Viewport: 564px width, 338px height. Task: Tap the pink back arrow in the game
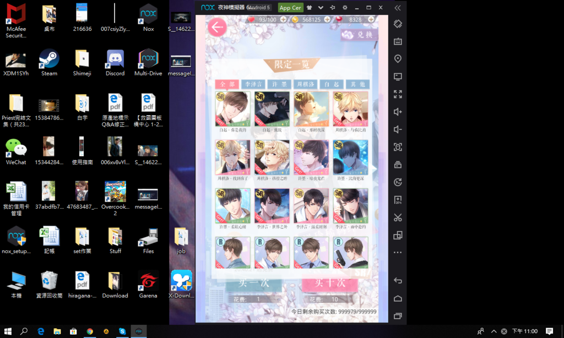[217, 27]
